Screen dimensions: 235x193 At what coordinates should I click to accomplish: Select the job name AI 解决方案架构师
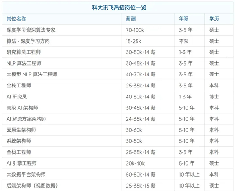click(27, 119)
